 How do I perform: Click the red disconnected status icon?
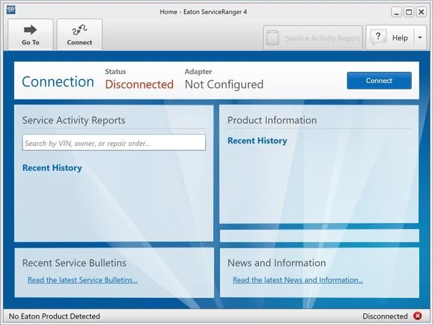point(418,316)
